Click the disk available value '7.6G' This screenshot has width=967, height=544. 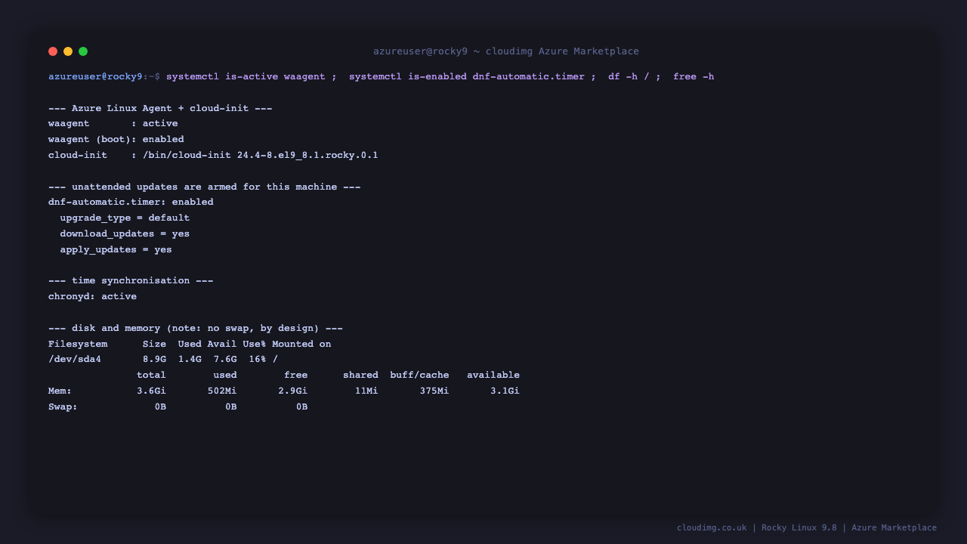click(x=225, y=359)
